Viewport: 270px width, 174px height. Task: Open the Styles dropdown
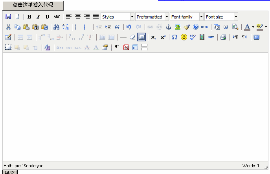(x=118, y=17)
